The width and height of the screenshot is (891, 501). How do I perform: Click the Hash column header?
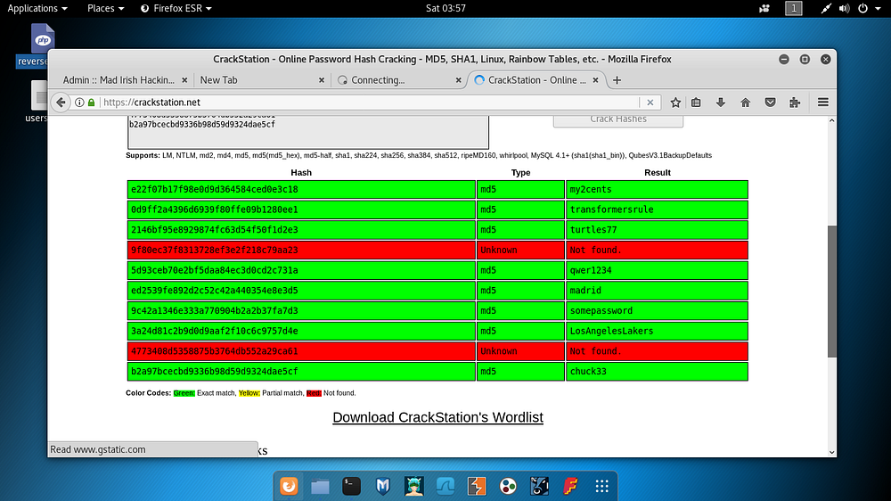pyautogui.click(x=301, y=172)
